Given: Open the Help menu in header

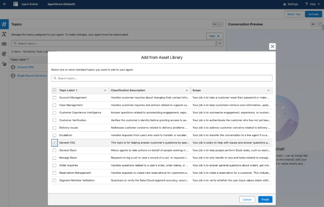Looking at the screenshot, I should 311,4.
